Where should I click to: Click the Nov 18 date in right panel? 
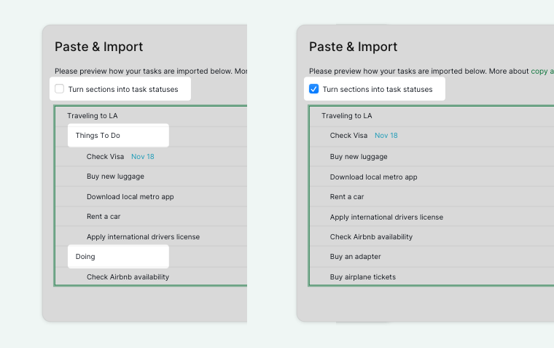[x=386, y=136]
